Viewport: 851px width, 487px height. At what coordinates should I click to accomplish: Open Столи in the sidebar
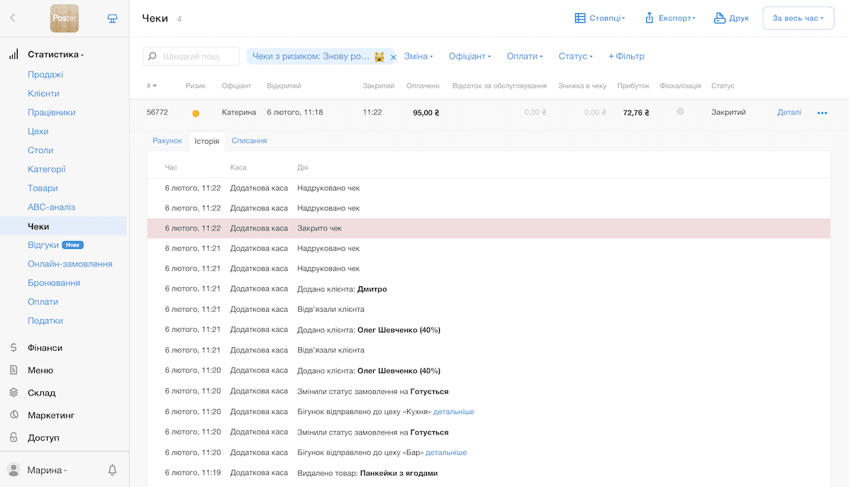click(40, 150)
